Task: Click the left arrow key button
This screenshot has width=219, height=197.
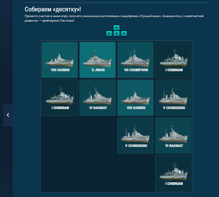Action: pyautogui.click(x=109, y=34)
